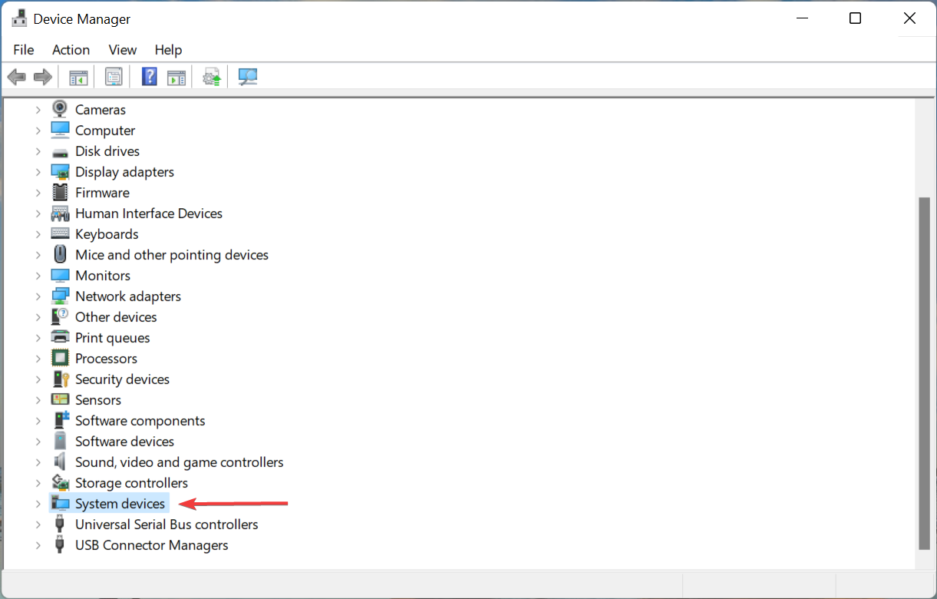The height and width of the screenshot is (599, 937).
Task: Click the Universal Serial Bus controllers plug icon
Action: (60, 524)
